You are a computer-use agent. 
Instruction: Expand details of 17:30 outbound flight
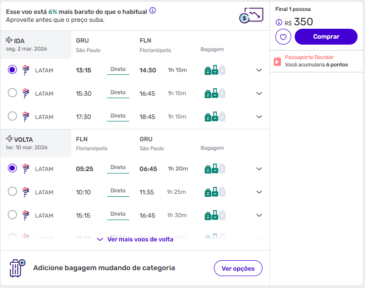click(259, 117)
